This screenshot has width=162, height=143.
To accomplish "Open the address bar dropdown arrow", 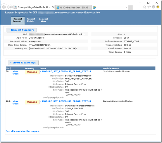I will [50, 7].
